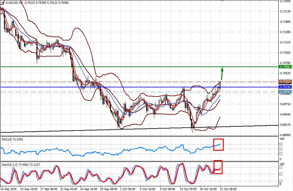293x191 pixels.
Task: Select the "6 Oct 16:00" time label
Action: (x=147, y=189)
